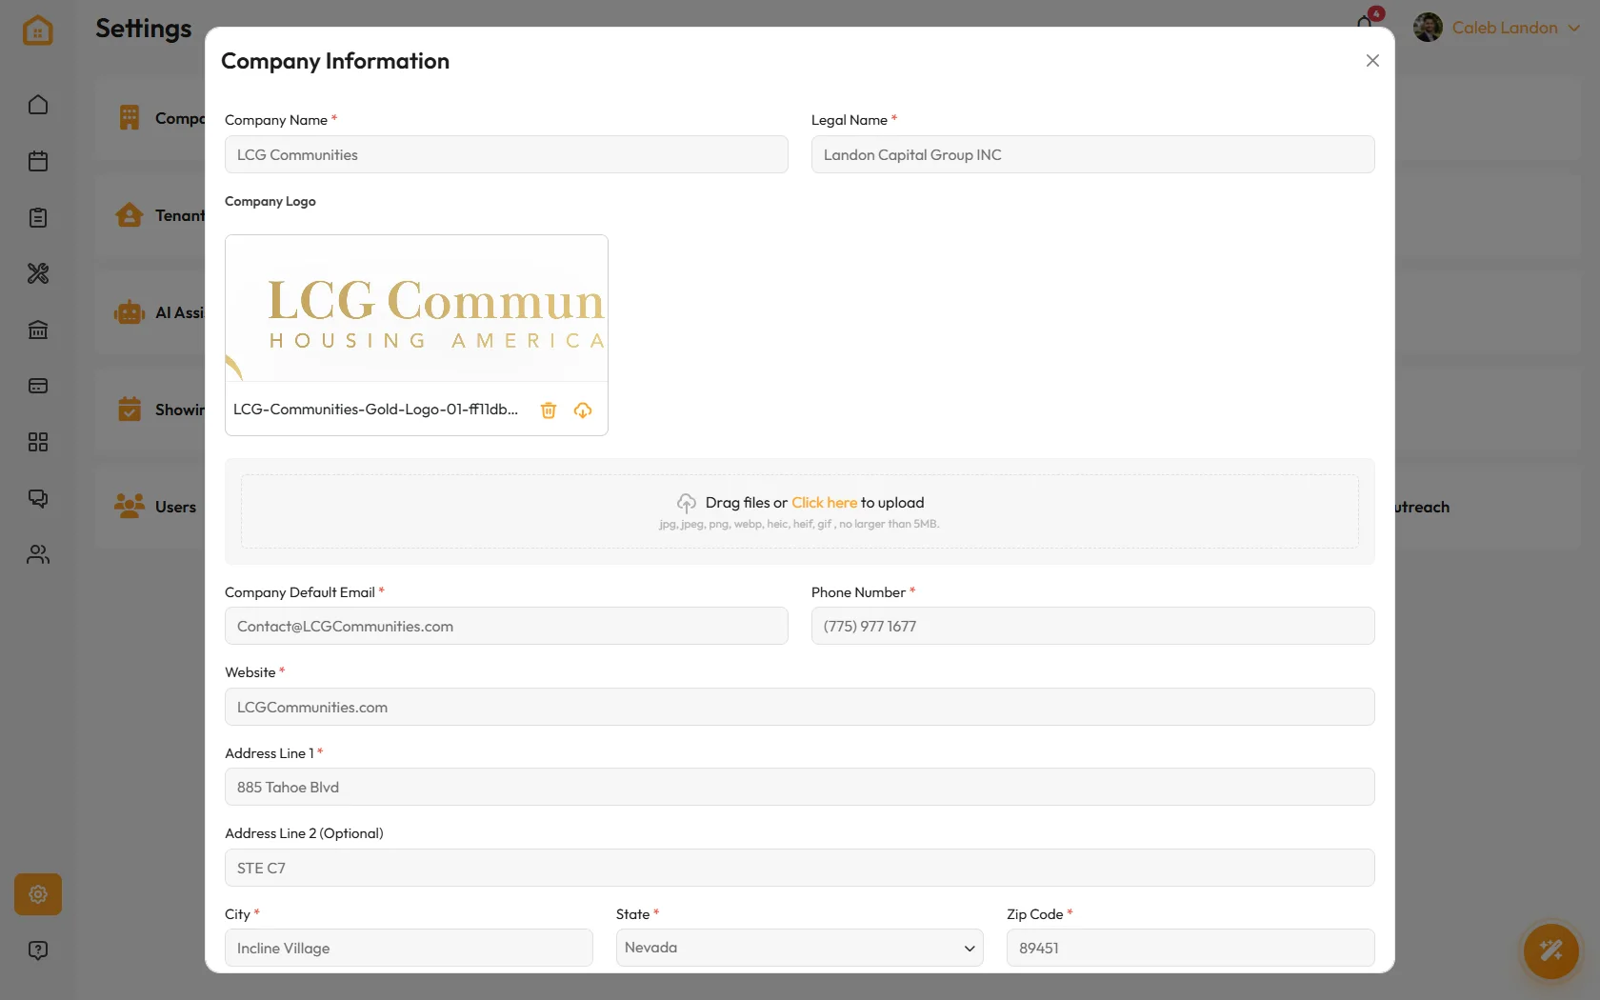Click the upload cloud icon
The width and height of the screenshot is (1600, 1000).
point(687,503)
